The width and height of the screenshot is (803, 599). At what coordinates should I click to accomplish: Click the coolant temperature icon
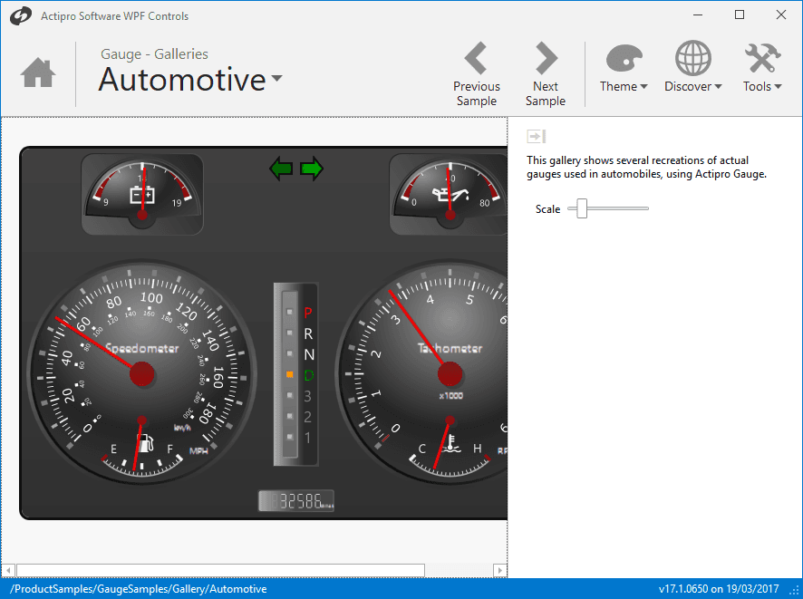(450, 443)
